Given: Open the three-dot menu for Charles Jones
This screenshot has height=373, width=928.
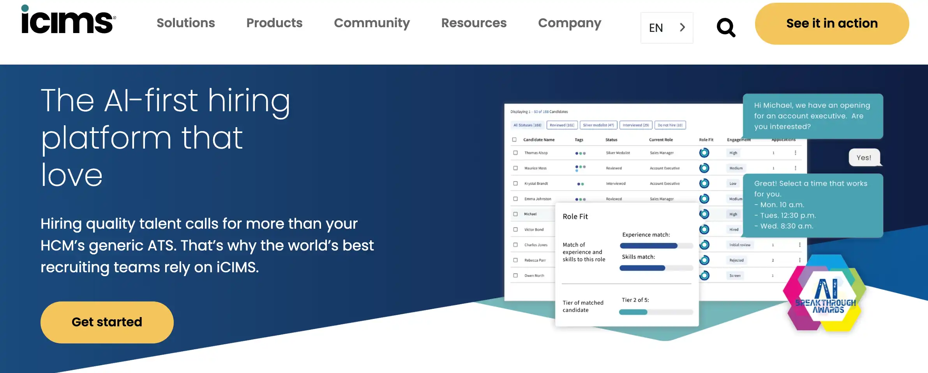Looking at the screenshot, I should [x=799, y=245].
